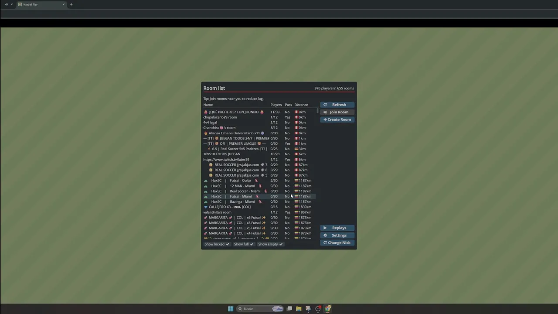Click the Players column header

point(276,105)
